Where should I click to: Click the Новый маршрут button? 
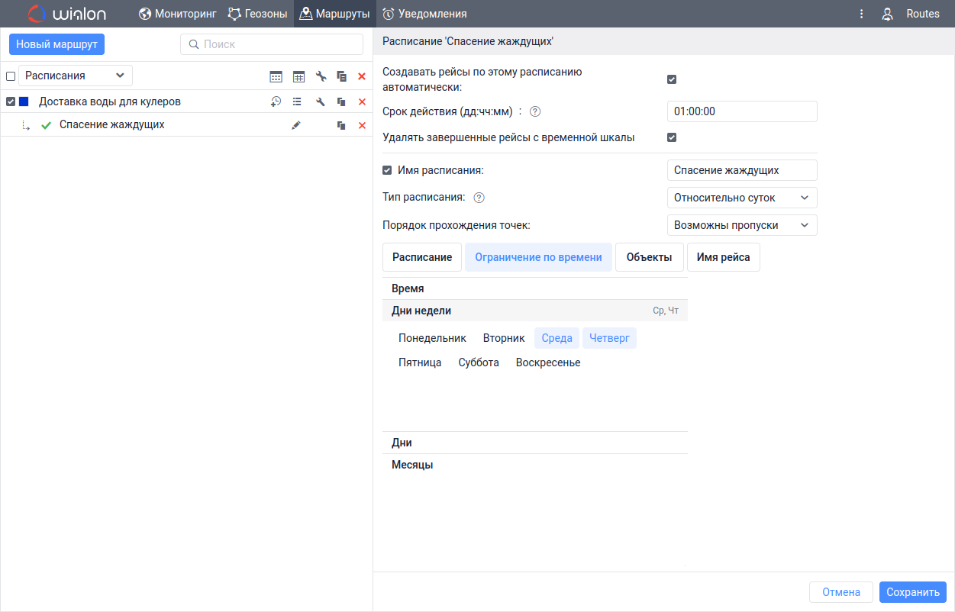click(x=56, y=44)
